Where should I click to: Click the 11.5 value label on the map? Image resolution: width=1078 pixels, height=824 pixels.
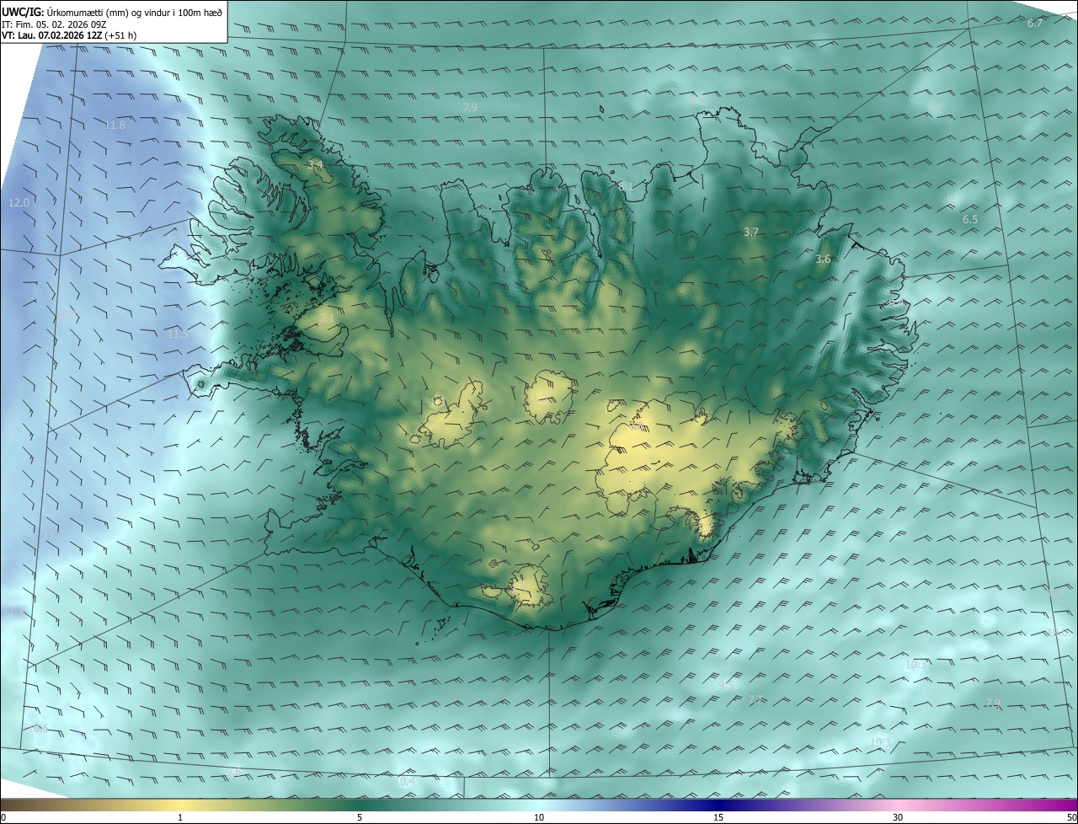pyautogui.click(x=178, y=334)
